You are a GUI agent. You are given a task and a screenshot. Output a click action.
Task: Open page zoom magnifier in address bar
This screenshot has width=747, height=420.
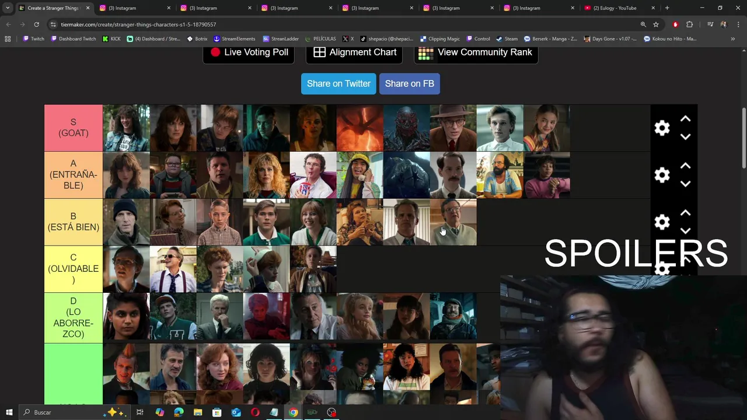tap(643, 24)
